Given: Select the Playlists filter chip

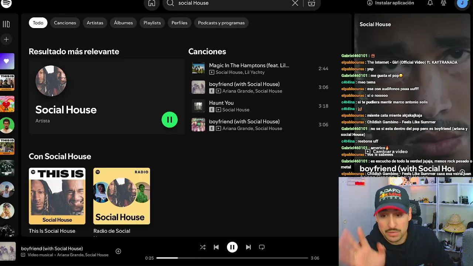Looking at the screenshot, I should click(x=152, y=23).
